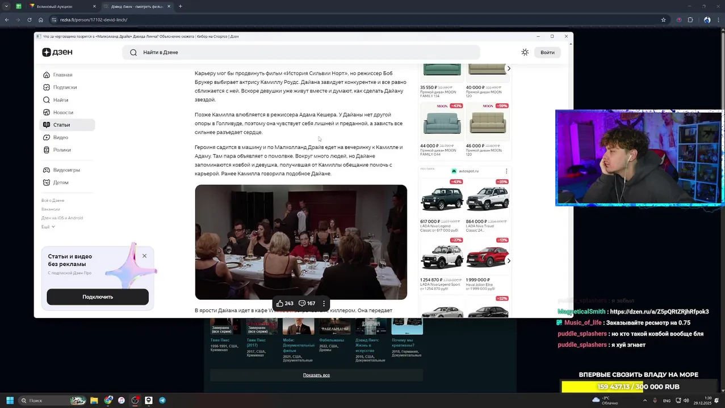Open File Explorer from the taskbar

(94, 400)
